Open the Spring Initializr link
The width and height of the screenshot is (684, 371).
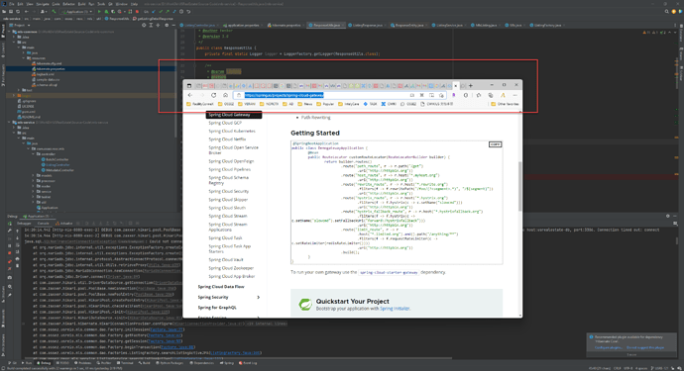395,309
